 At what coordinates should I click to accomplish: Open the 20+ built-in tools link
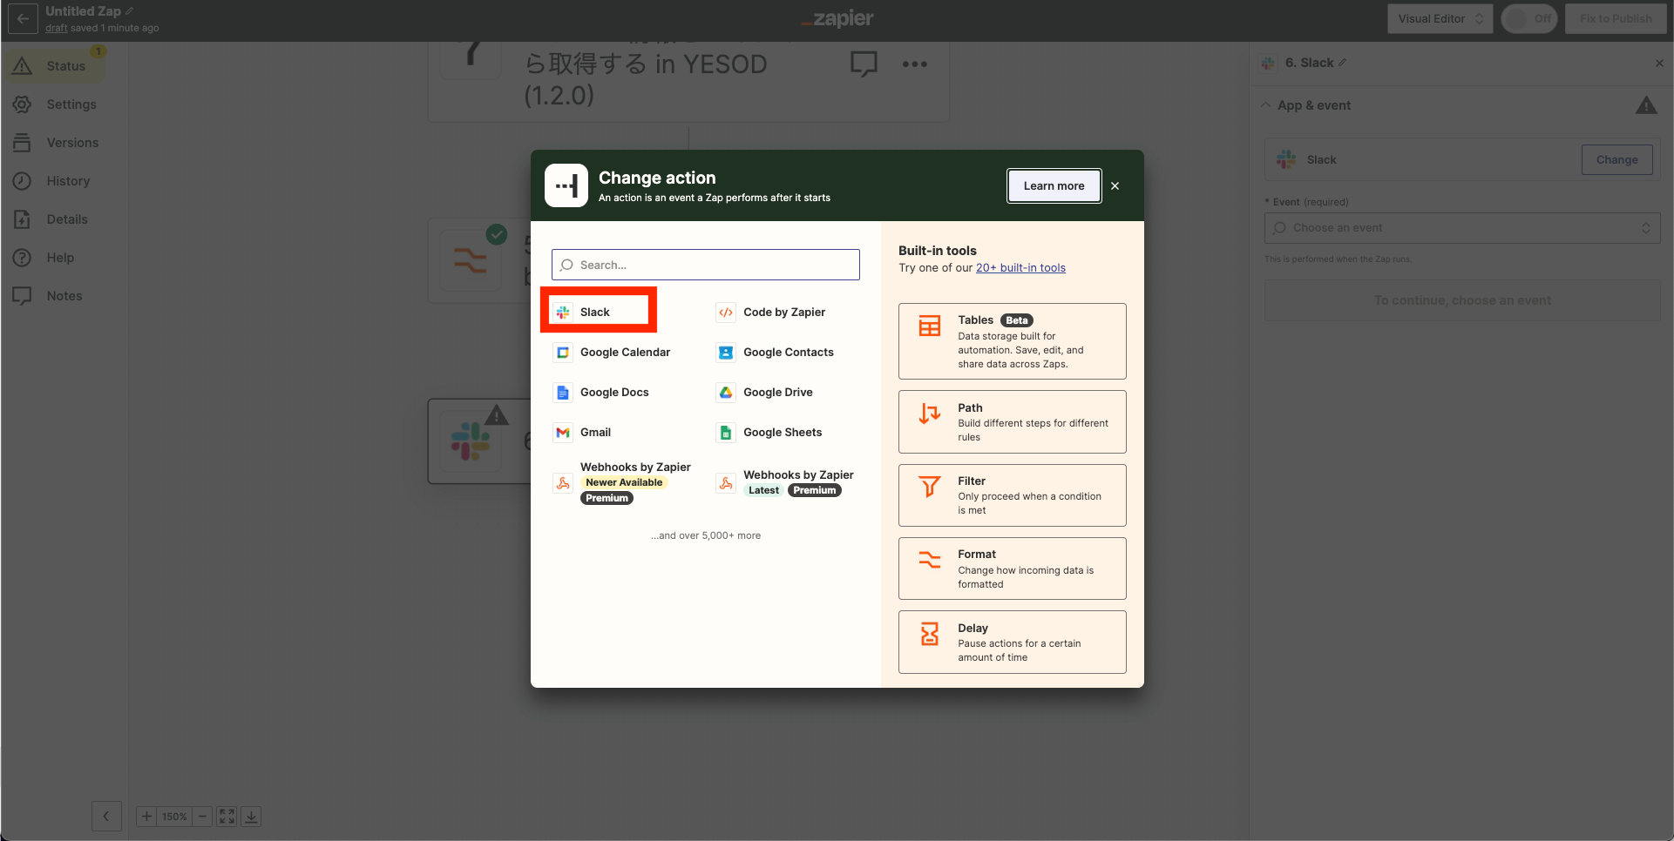point(1020,268)
